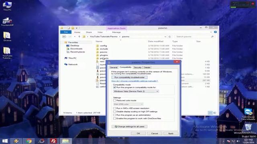Expand the Explorer ribbon chevron
The image size is (257, 144).
pos(211,32)
